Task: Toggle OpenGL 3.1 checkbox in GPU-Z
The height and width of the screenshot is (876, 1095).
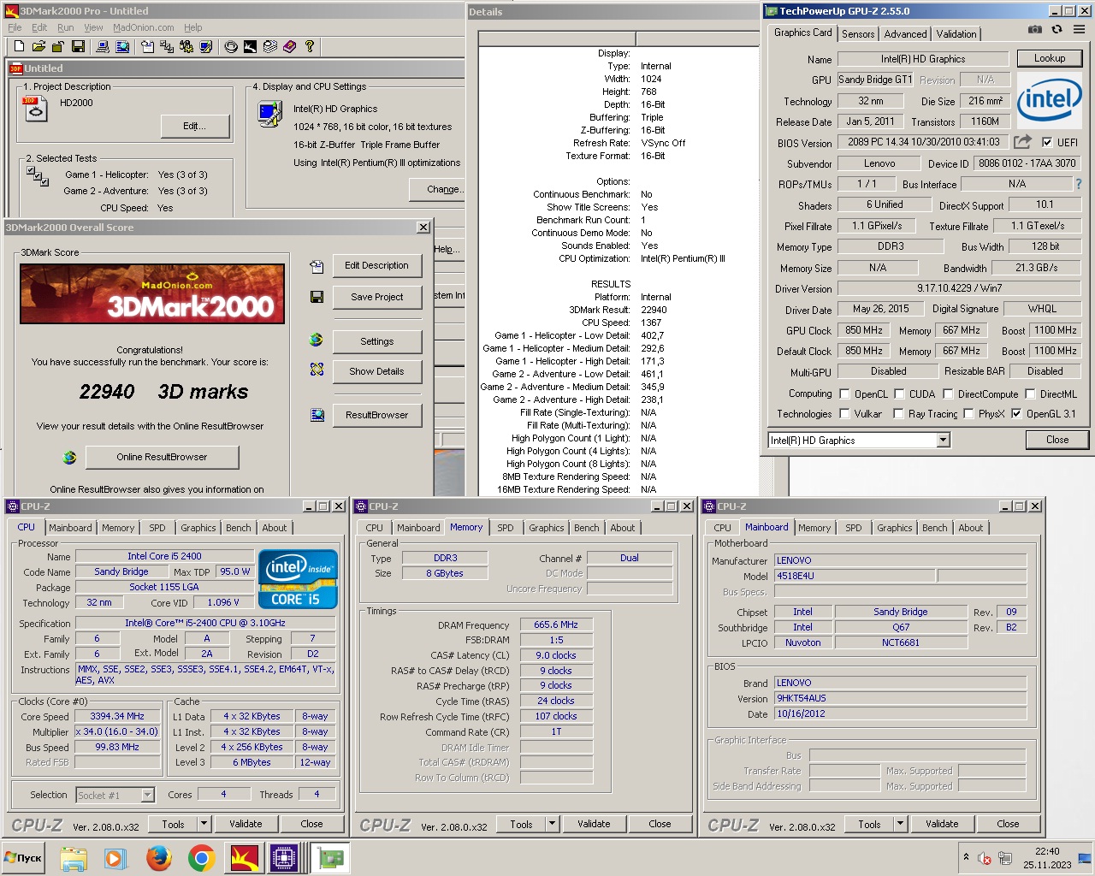Action: (1016, 414)
